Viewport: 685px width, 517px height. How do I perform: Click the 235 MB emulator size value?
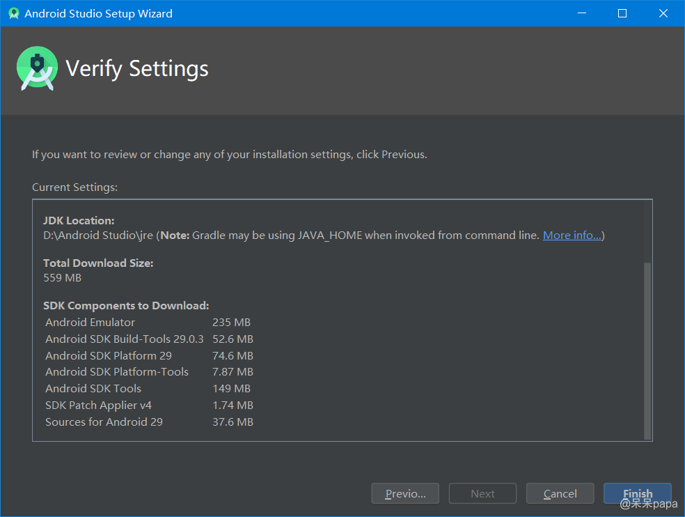click(x=232, y=323)
